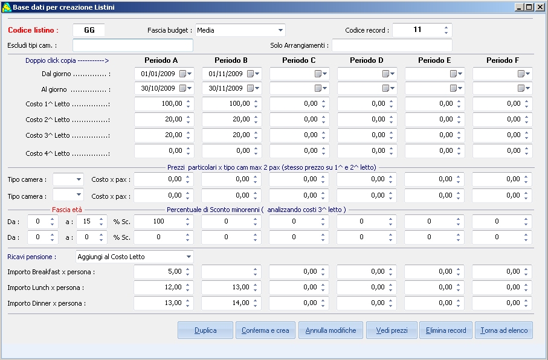
Task: Click Periodo D column header
Action: [x=367, y=60]
